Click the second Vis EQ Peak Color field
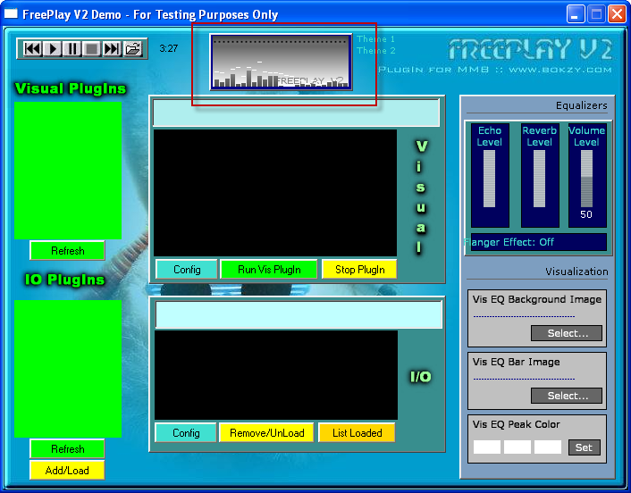This screenshot has width=631, height=493. click(517, 447)
